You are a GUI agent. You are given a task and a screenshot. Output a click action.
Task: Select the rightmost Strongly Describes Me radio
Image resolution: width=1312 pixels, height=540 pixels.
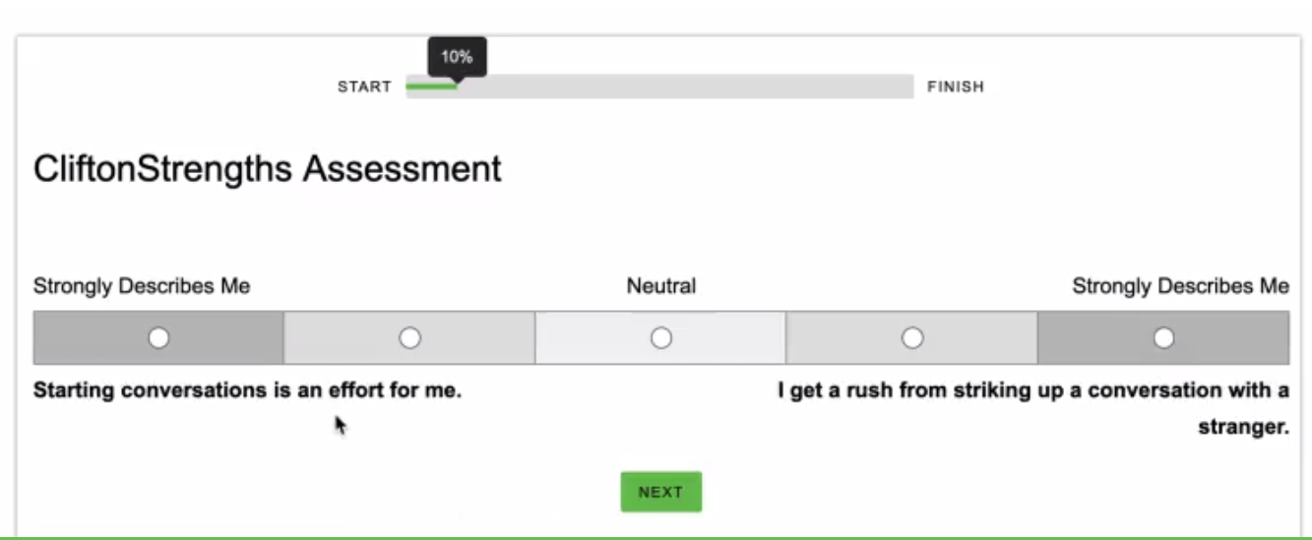[x=1163, y=338]
